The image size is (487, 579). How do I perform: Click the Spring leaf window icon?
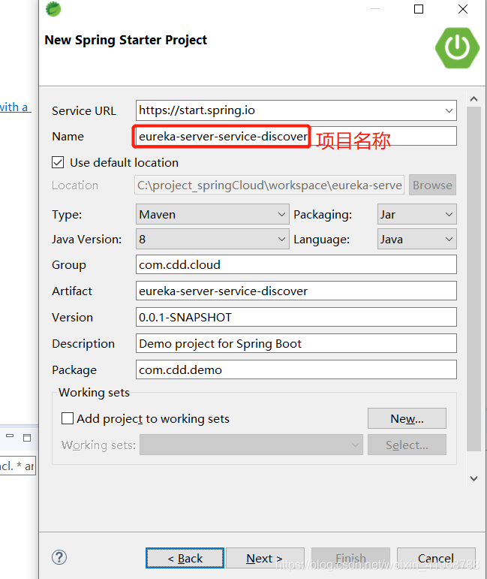(x=53, y=9)
